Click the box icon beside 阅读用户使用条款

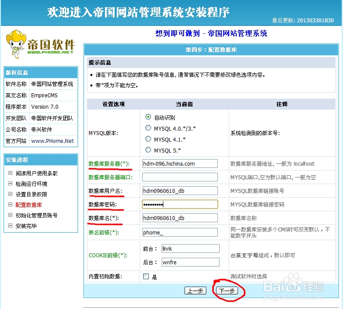point(10,173)
